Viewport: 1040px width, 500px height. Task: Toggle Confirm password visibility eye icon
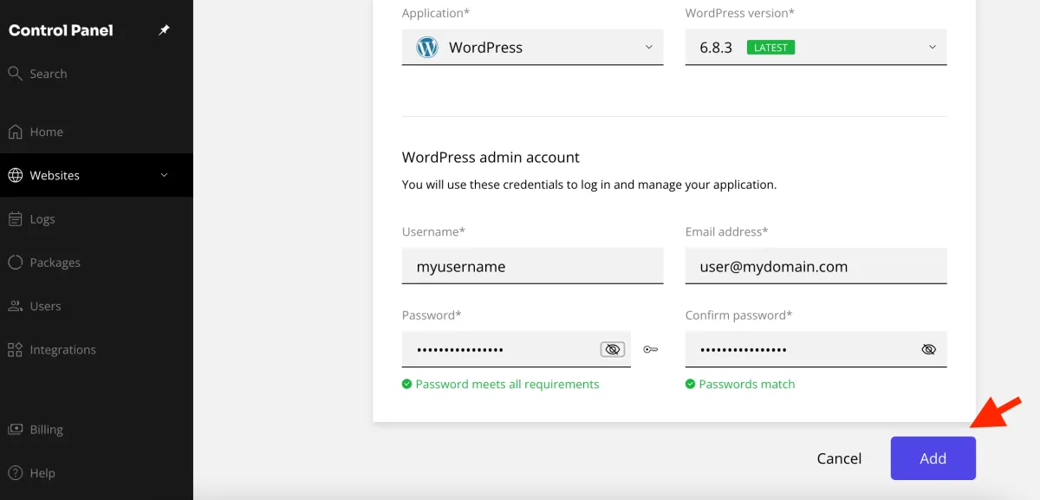tap(929, 349)
